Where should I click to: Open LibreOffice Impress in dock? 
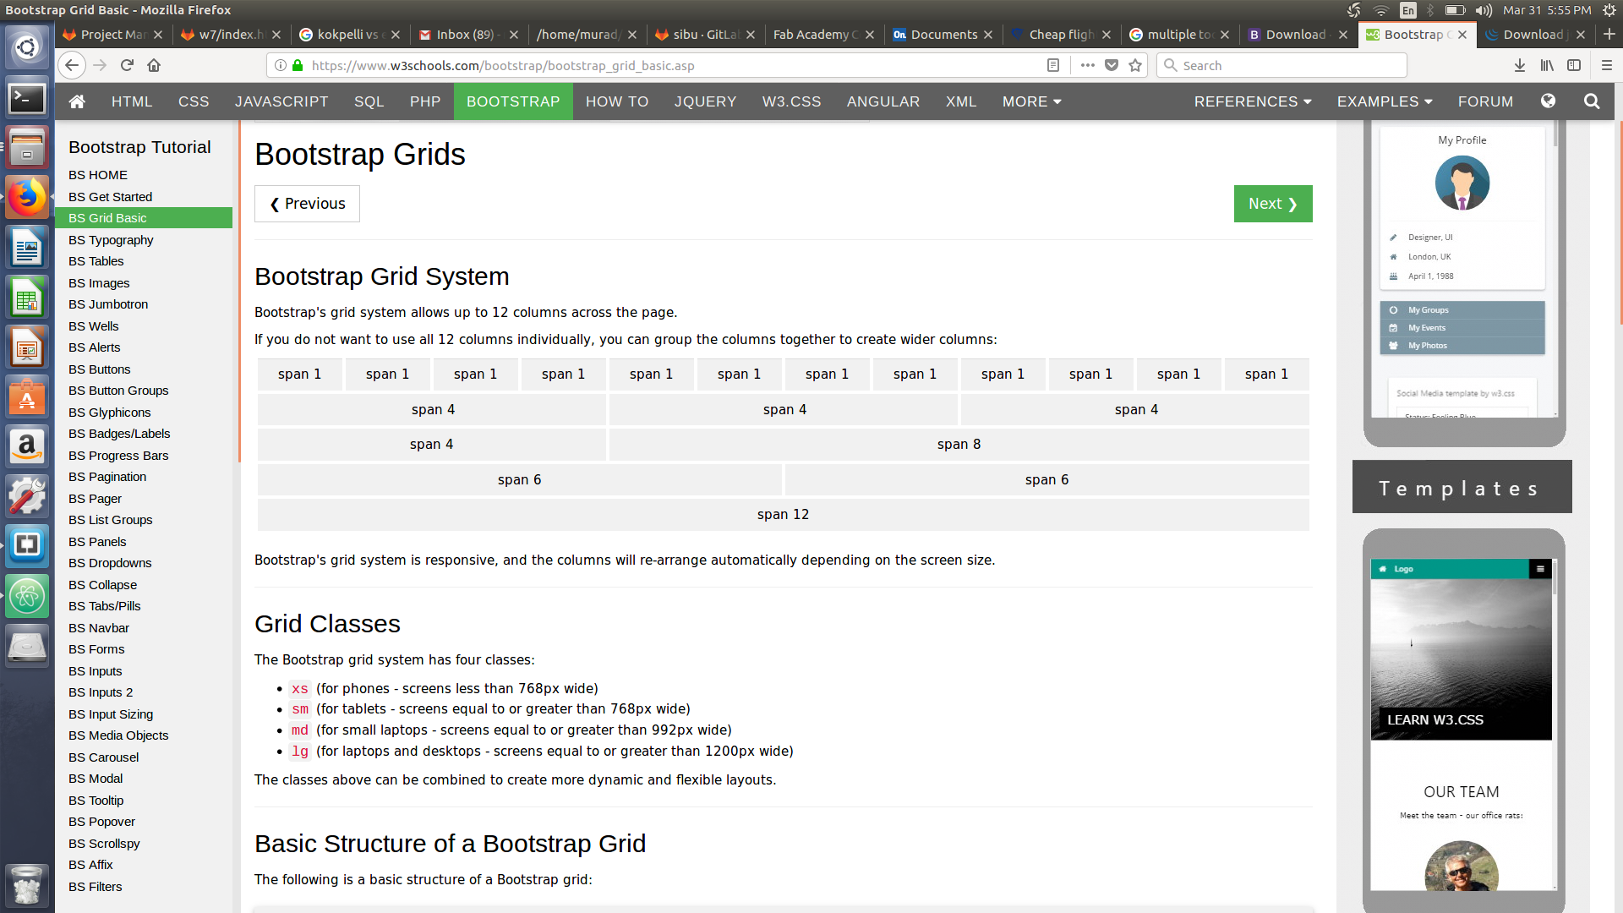point(27,347)
